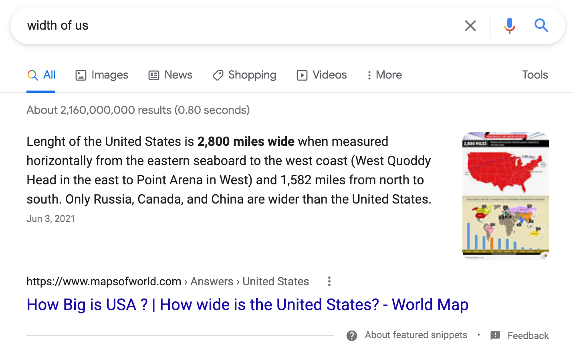Viewport: 573px width, 351px height.
Task: Click the Images tab picture icon
Action: click(81, 75)
